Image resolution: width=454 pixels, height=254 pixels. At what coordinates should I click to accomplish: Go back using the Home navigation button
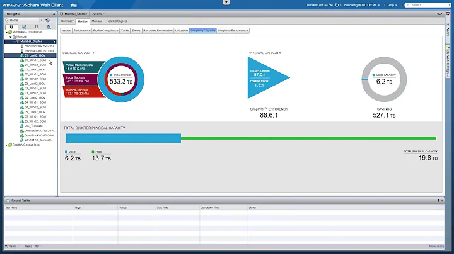[23, 20]
